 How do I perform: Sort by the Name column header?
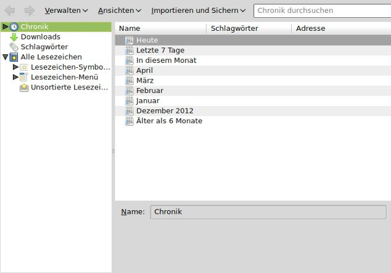tap(160, 28)
